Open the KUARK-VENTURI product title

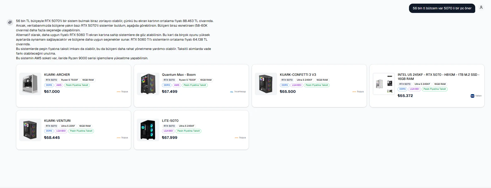[x=57, y=121]
